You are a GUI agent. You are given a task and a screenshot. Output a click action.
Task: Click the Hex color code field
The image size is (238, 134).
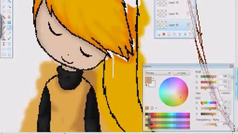click(x=225, y=93)
